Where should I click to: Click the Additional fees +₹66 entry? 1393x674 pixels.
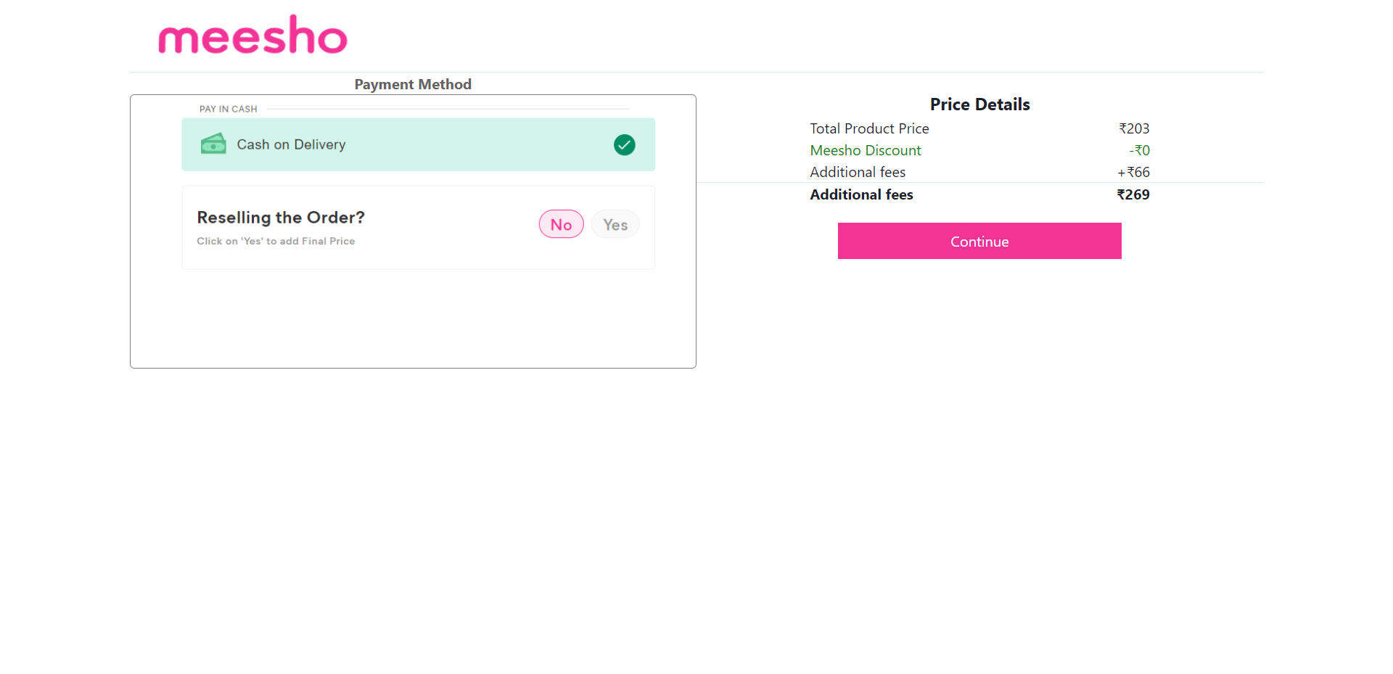pos(1133,172)
